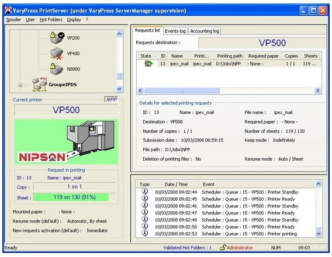The height and width of the screenshot is (257, 332).
Task: Switch to the Accounting log tab
Action: pos(205,31)
